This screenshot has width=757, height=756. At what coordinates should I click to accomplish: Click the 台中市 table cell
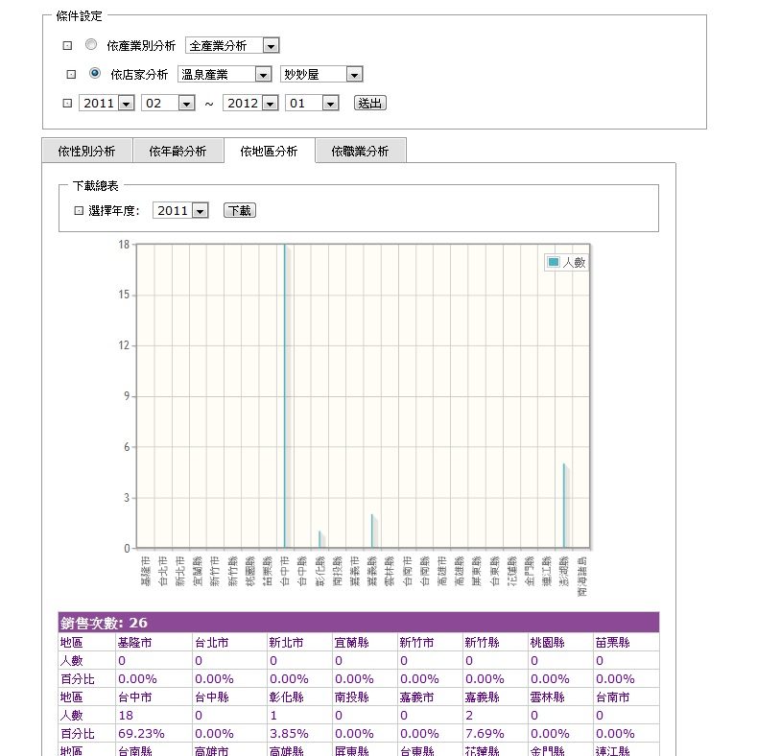pyautogui.click(x=154, y=697)
